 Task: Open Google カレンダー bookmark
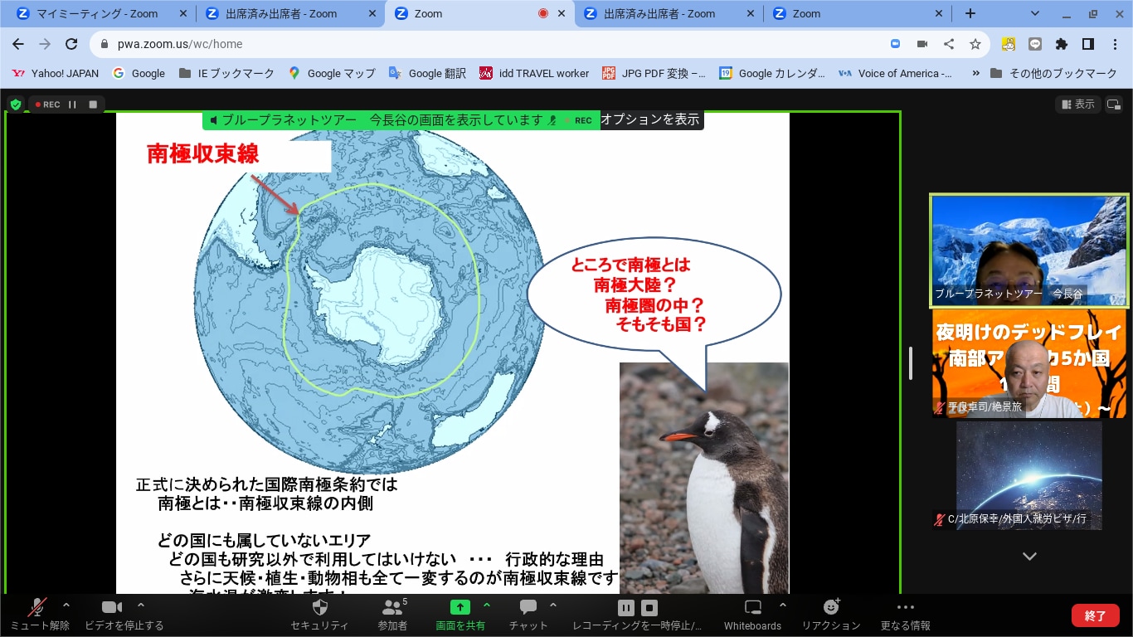point(772,73)
